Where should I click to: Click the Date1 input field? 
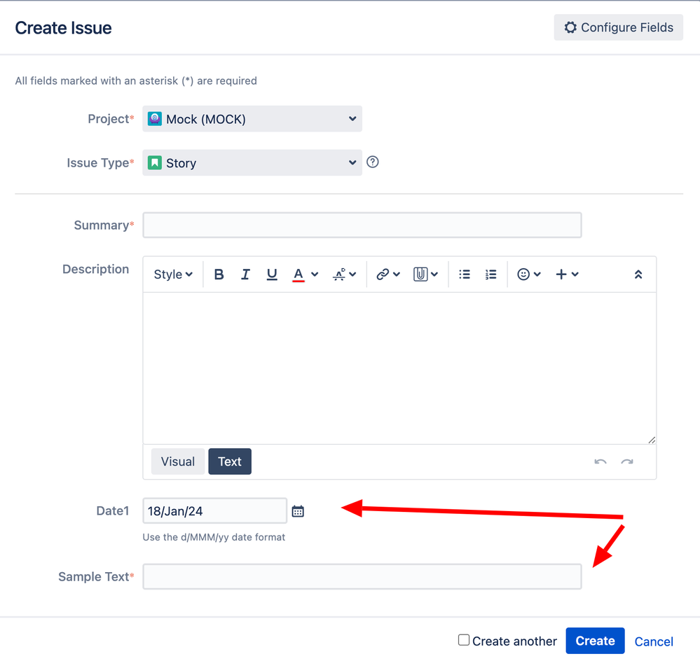[x=214, y=510]
